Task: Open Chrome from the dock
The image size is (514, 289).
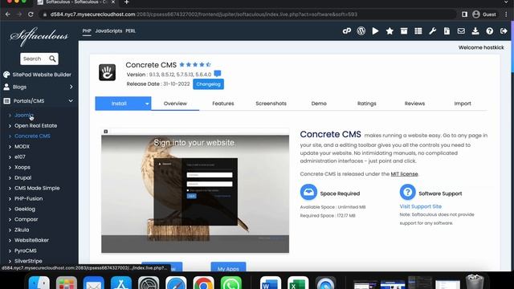Action: coord(203,283)
